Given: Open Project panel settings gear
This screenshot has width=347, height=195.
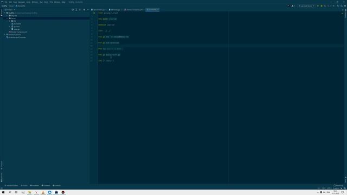Looking at the screenshot, I should (84, 10).
